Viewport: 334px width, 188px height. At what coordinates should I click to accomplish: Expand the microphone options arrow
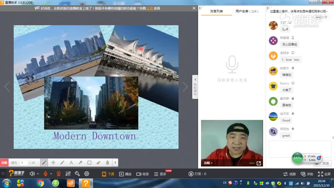coord(51,174)
